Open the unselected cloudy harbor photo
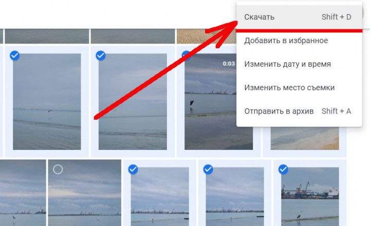This screenshot has height=226, width=370. tap(85, 193)
